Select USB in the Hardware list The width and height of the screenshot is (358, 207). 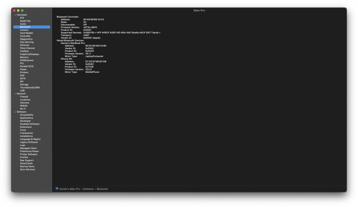22,91
